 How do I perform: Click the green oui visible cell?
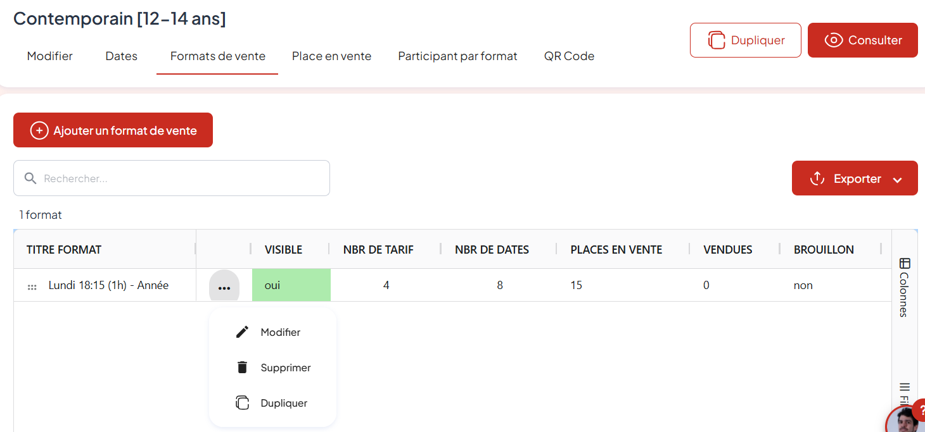291,285
